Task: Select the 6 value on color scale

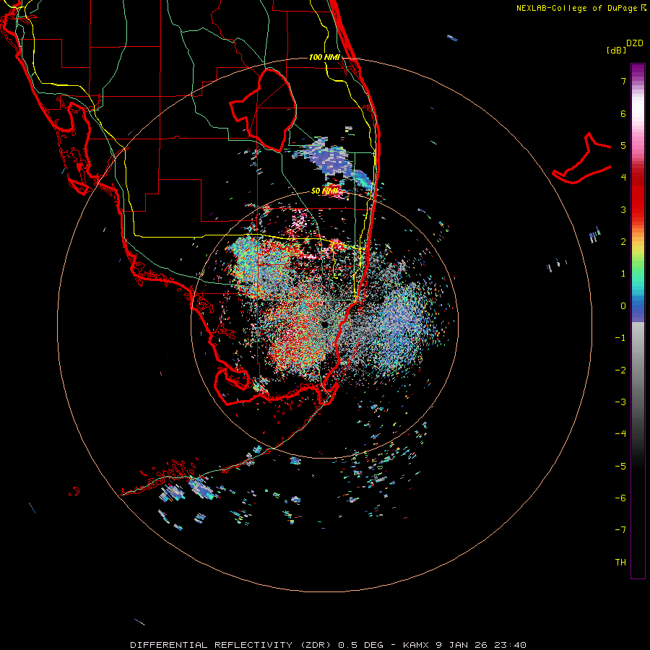Action: (623, 113)
